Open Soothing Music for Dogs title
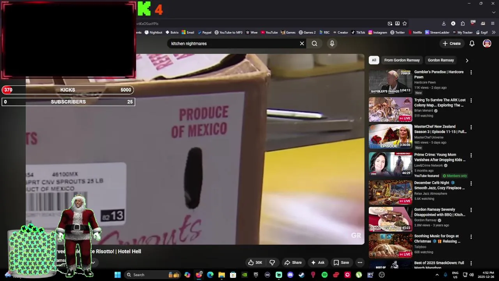The height and width of the screenshot is (281, 499). 437,238
